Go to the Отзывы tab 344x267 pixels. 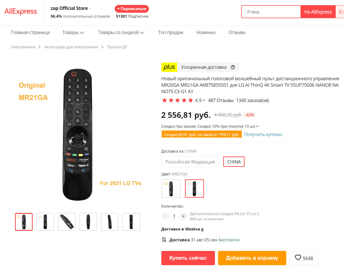[x=237, y=32]
